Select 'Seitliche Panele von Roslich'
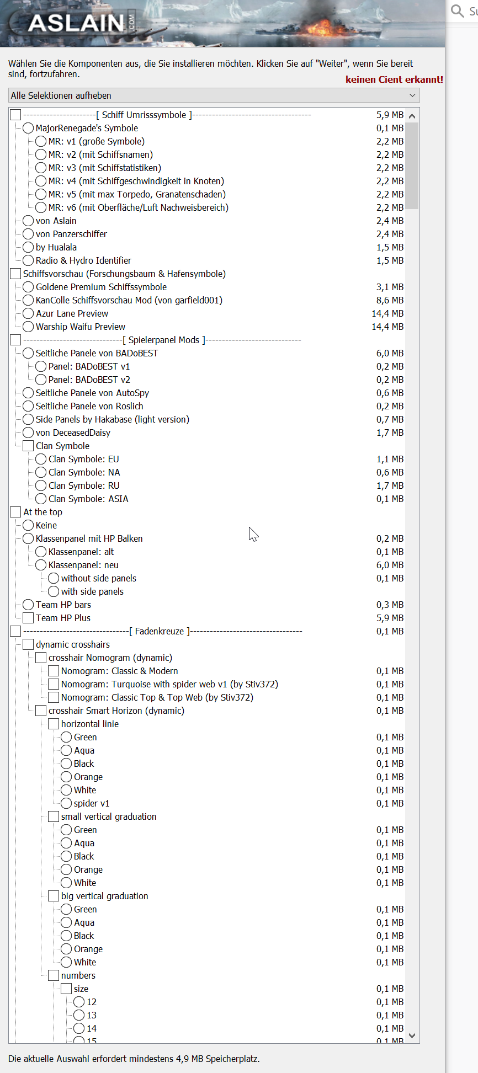Image resolution: width=478 pixels, height=1073 pixels. coord(28,406)
